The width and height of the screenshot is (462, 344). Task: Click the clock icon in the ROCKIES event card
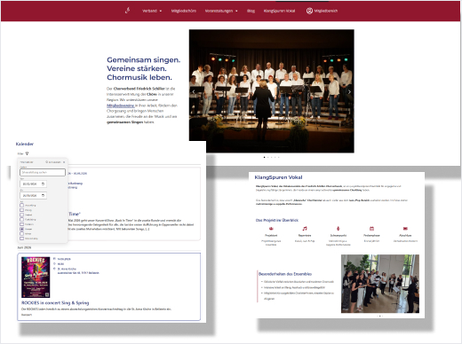click(x=54, y=264)
